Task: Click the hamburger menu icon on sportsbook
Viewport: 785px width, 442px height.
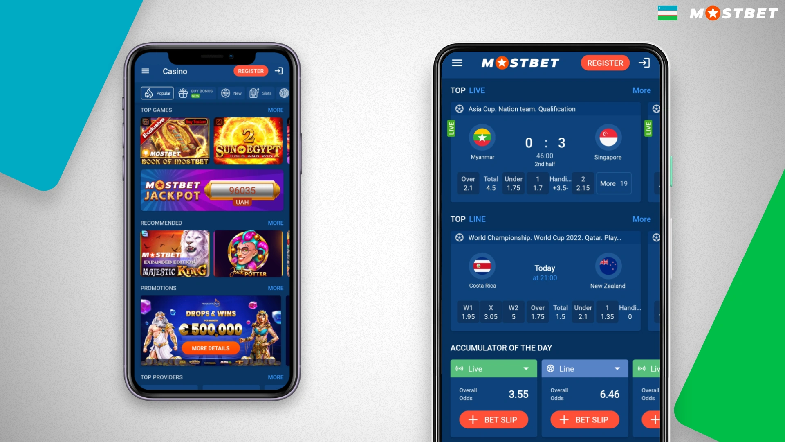Action: (x=457, y=63)
